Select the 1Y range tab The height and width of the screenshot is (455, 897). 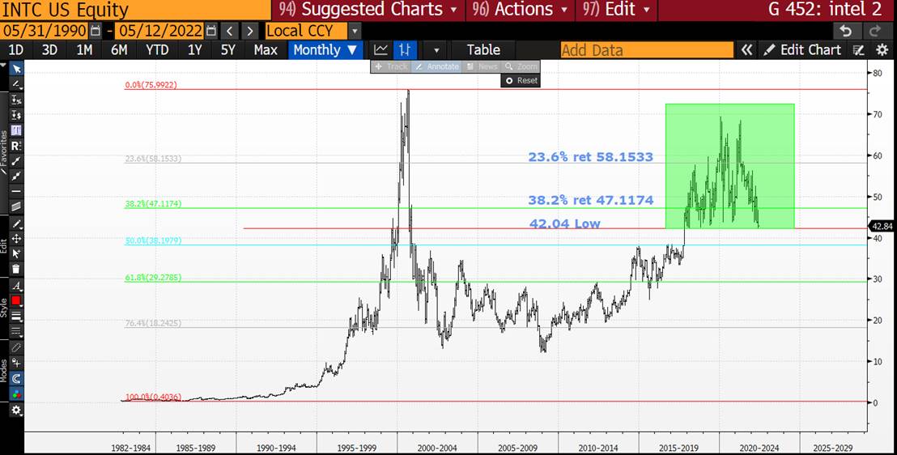coord(195,50)
